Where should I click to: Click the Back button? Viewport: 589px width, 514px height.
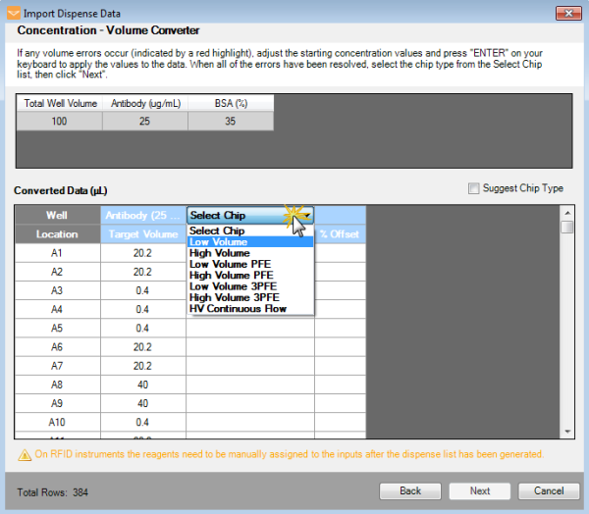[409, 490]
